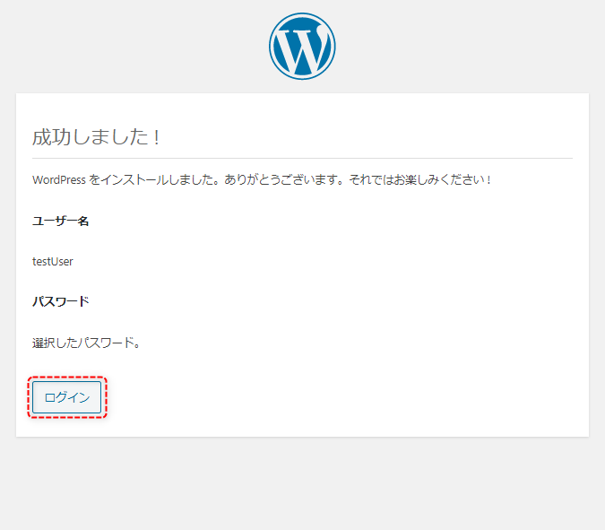Click the 選択したパスワード。 text
The height and width of the screenshot is (530, 605).
coord(86,343)
